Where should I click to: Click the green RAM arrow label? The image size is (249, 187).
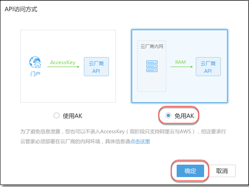point(180,62)
